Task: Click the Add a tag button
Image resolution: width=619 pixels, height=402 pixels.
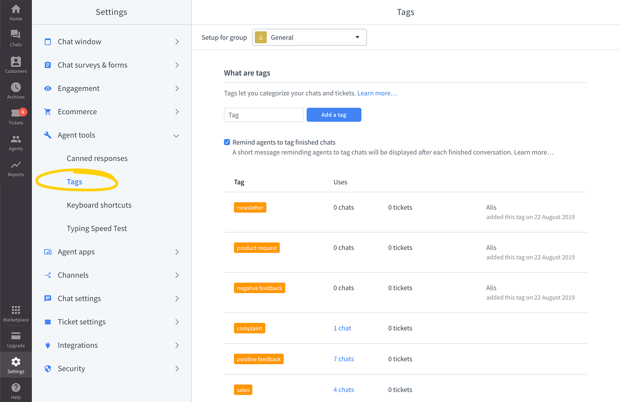Action: tap(334, 115)
